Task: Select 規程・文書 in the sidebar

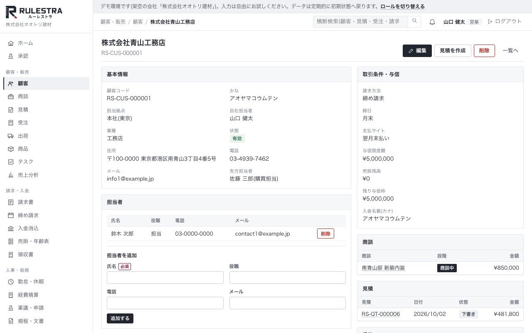Action: click(47, 321)
